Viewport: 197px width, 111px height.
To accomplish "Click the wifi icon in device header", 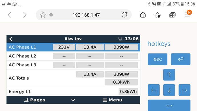I will (x=120, y=39).
